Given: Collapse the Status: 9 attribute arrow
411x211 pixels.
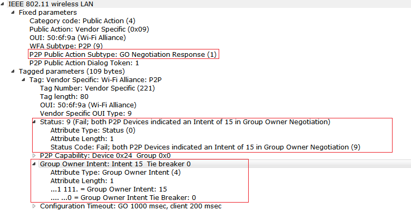Looking at the screenshot, I should click(x=34, y=122).
